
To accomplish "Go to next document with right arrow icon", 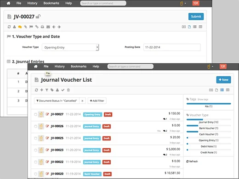I will 59,27.
